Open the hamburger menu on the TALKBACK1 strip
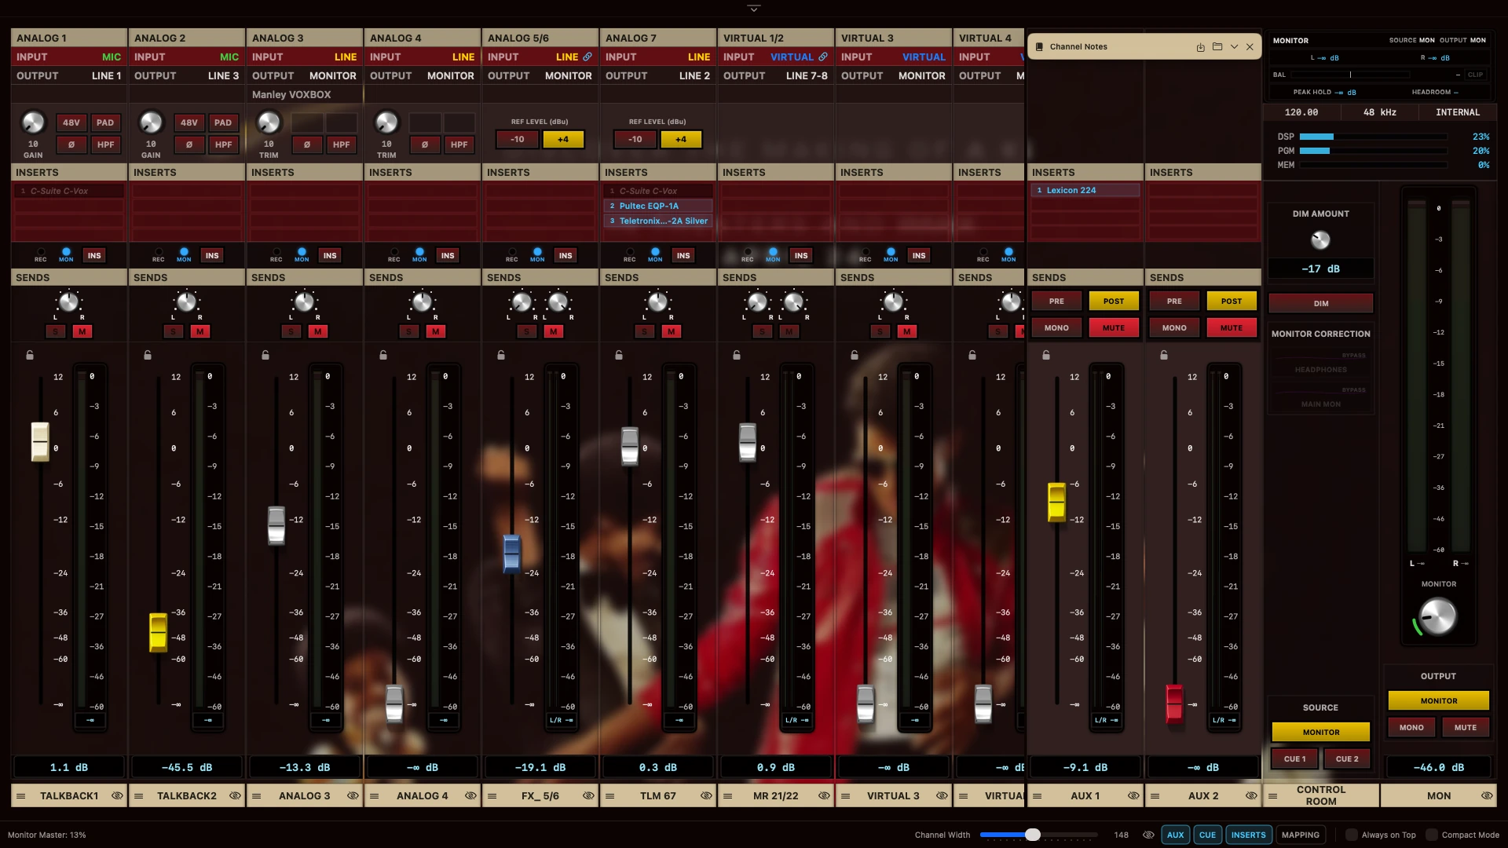 tap(21, 796)
